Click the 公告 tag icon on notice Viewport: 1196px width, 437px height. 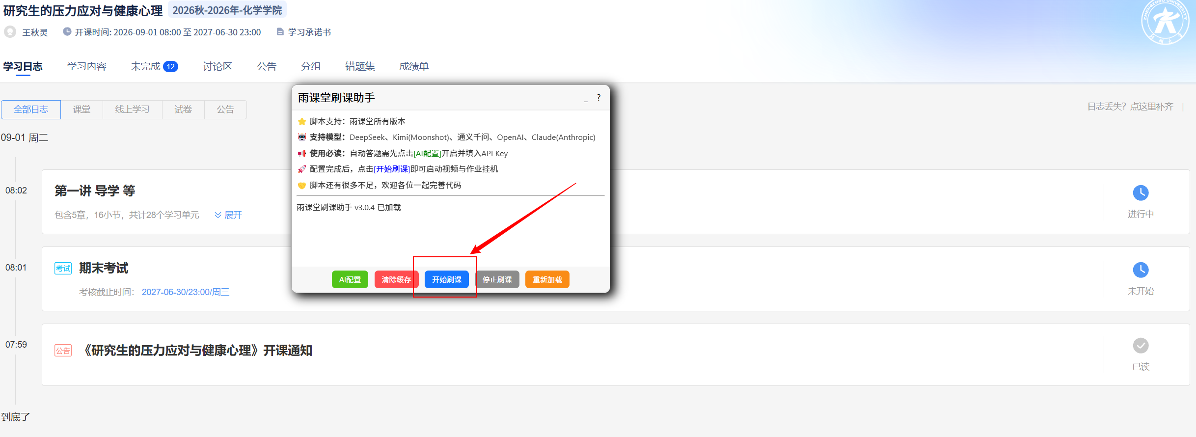pyautogui.click(x=63, y=351)
